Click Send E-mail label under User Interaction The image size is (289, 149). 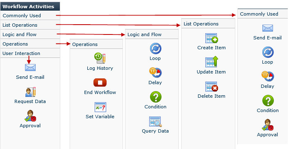point(30,77)
